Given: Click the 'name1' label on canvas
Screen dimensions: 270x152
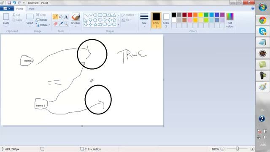Looking at the screenshot, I should [x=29, y=61].
